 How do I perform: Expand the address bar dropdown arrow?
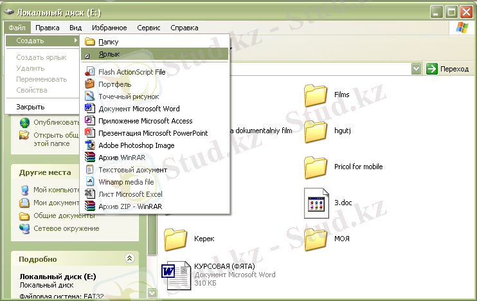pyautogui.click(x=416, y=69)
